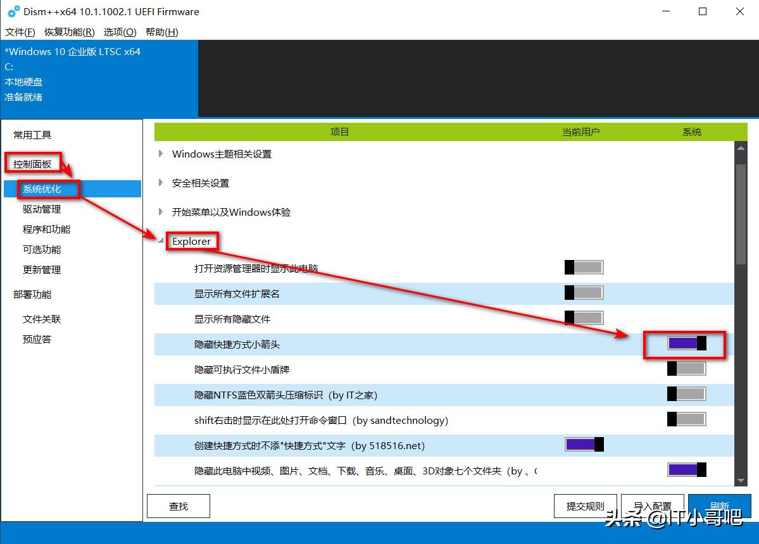Enable shift右击时显示在此处打开命令窗口 switch

tap(686, 419)
